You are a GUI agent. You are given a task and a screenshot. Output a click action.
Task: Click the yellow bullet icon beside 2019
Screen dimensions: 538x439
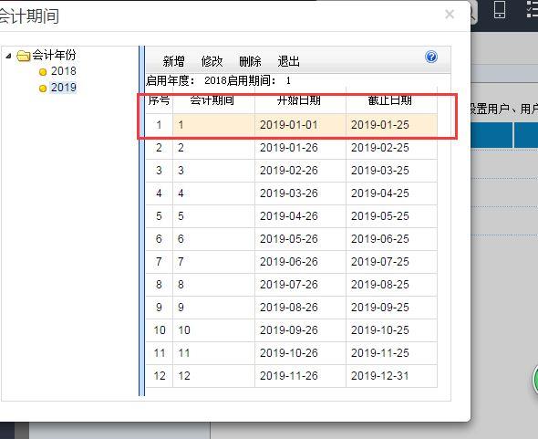click(43, 89)
